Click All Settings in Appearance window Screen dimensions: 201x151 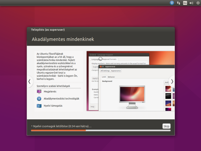coord(105,71)
